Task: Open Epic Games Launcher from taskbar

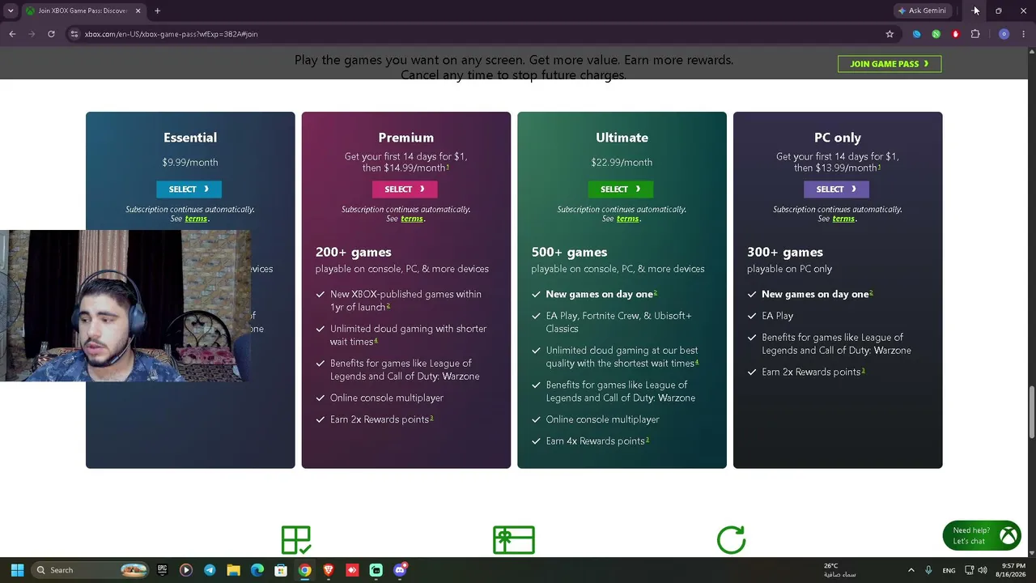Action: point(163,570)
